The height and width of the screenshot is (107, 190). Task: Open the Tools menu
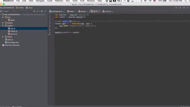pos(75,1)
